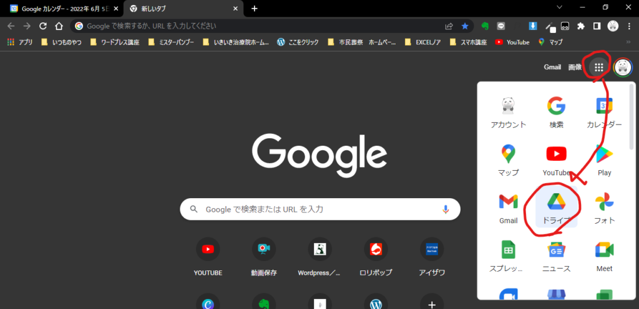Viewport: 639px width, 309px height.
Task: Click the apps panel vertical scrollbar
Action: [632, 118]
